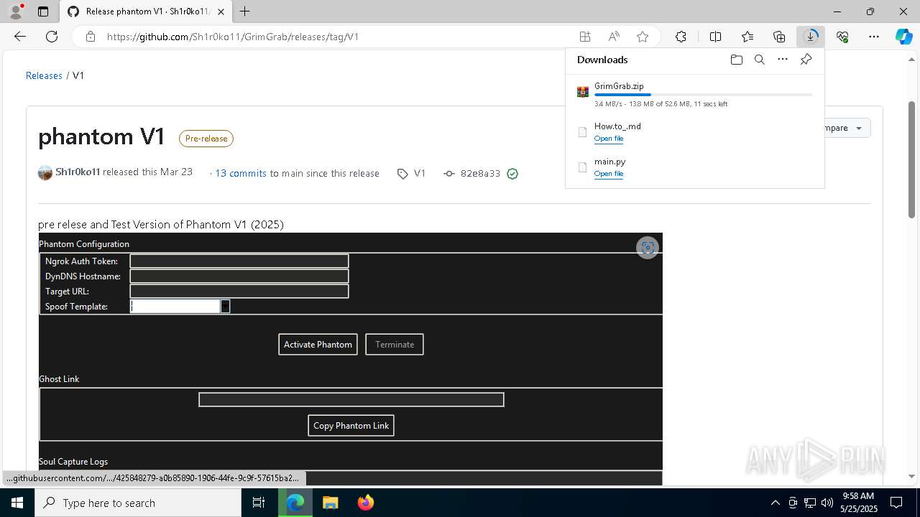Image resolution: width=920 pixels, height=517 pixels.
Task: Open the V1 tag link
Action: [420, 173]
